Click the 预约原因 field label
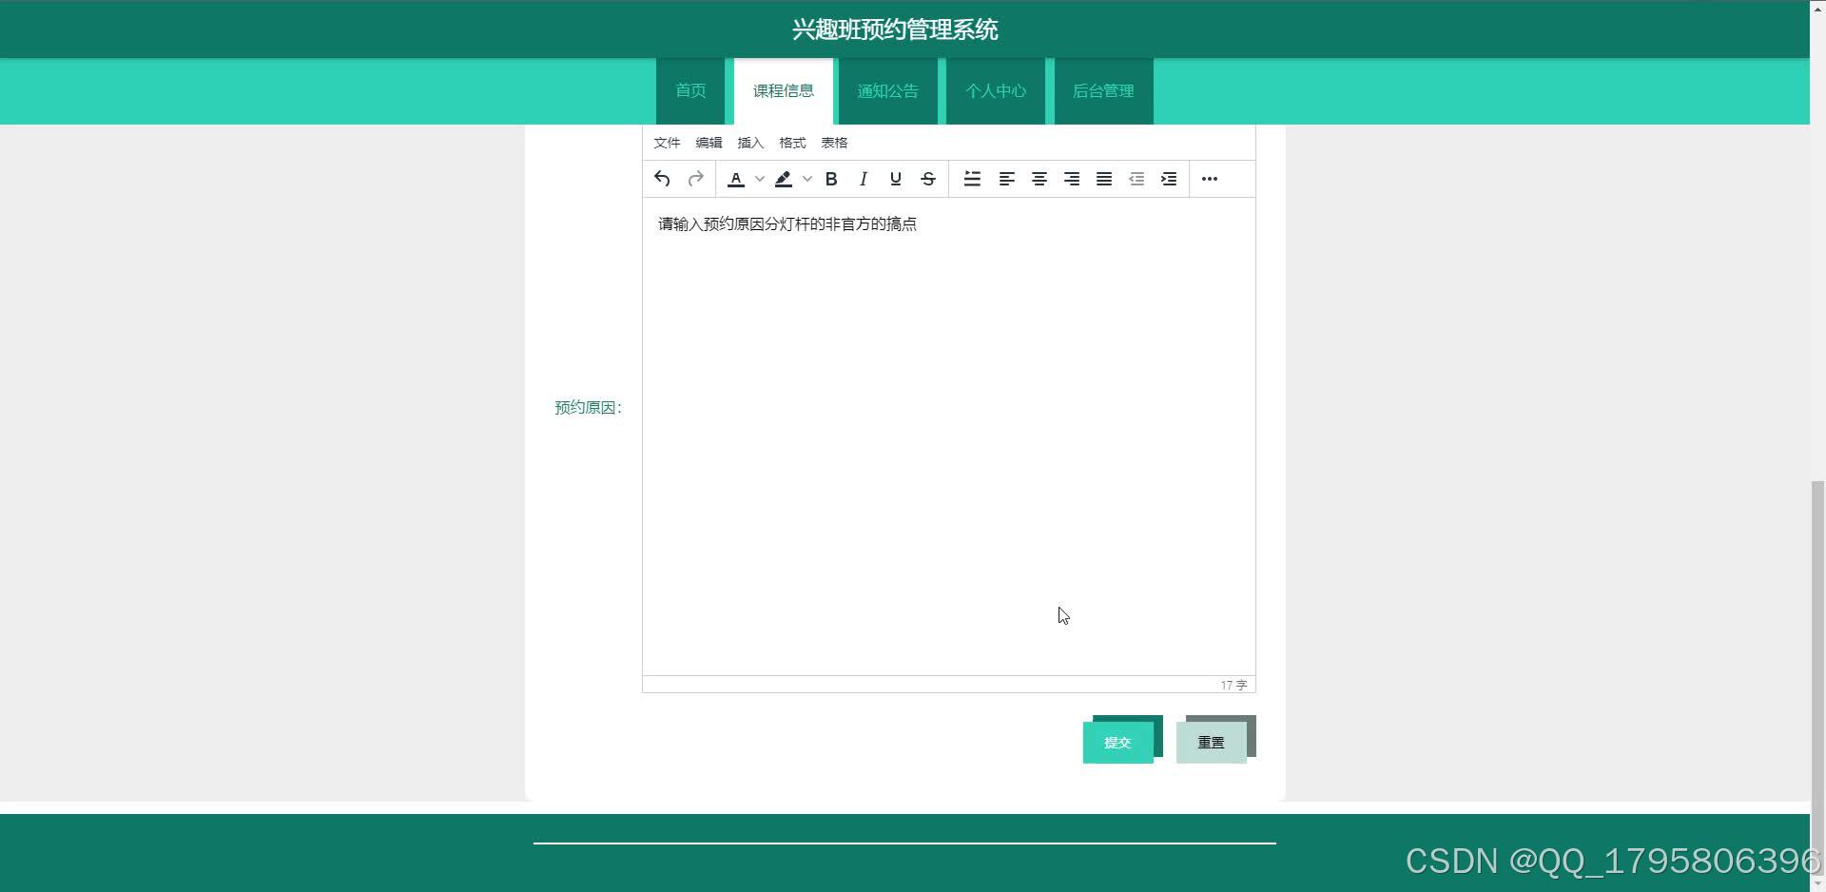The height and width of the screenshot is (892, 1826). tap(588, 407)
